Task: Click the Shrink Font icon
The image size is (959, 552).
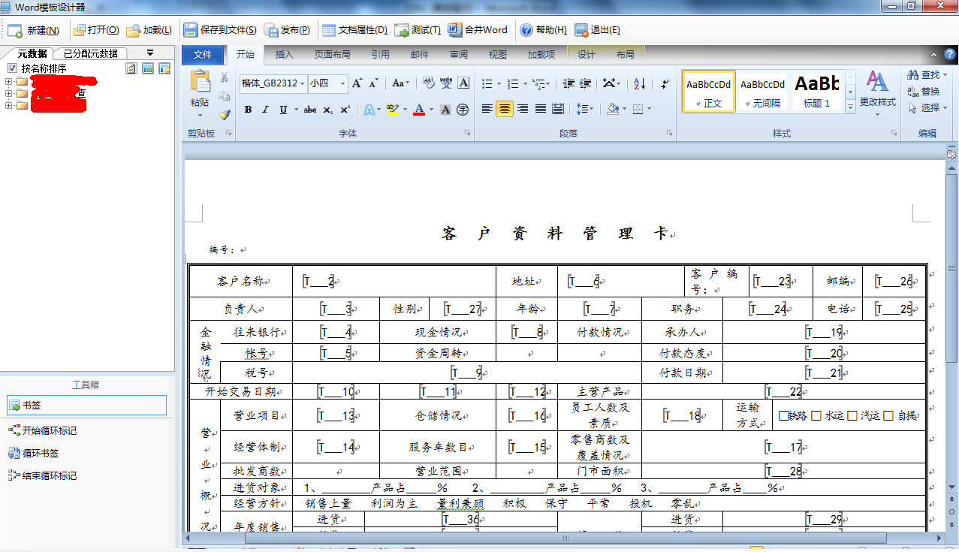Action: tap(374, 83)
